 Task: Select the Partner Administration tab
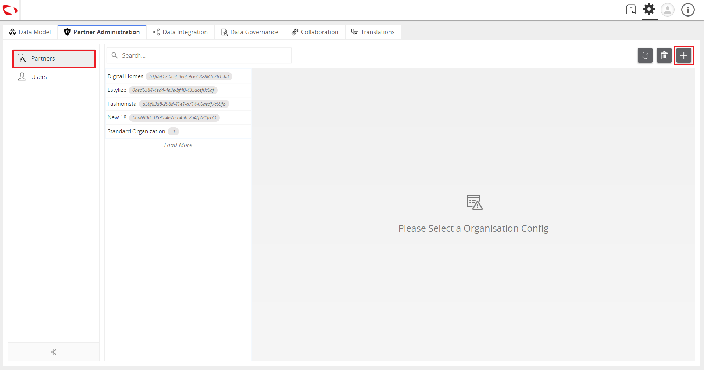click(102, 32)
